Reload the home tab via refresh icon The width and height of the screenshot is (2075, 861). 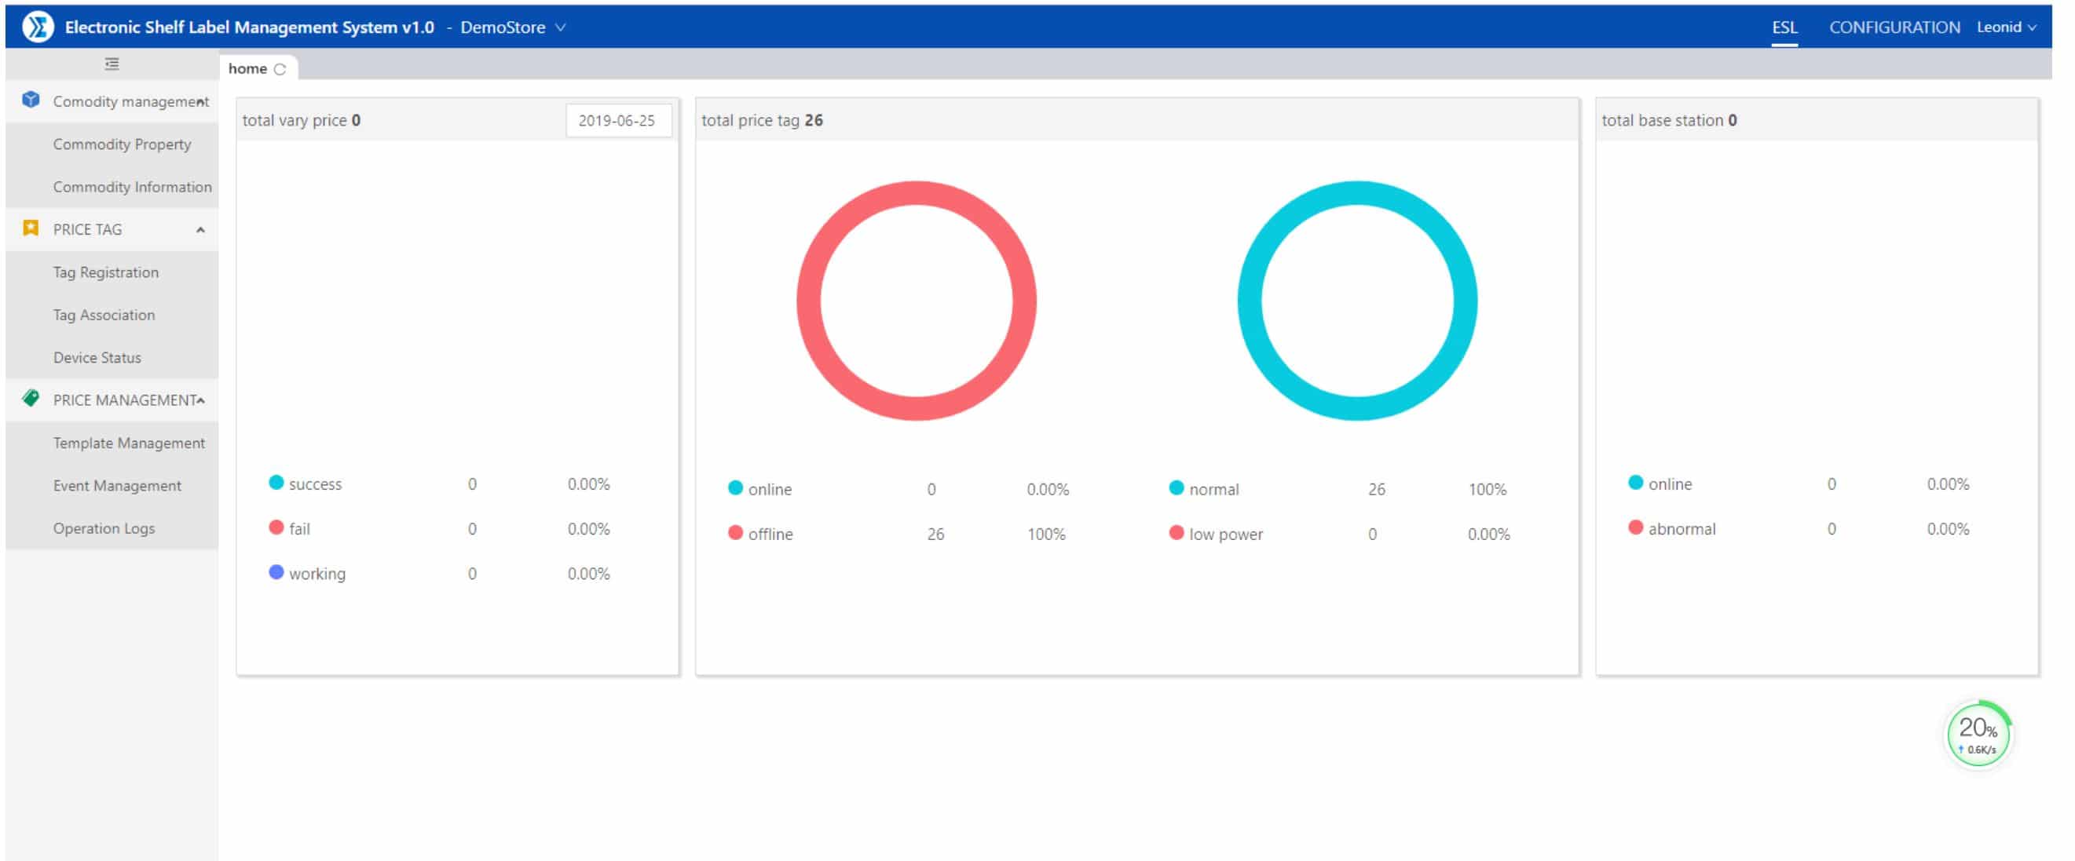280,69
